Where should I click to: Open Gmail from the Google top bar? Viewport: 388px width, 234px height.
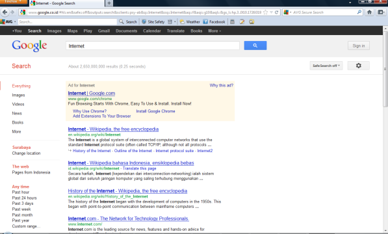[104, 31]
